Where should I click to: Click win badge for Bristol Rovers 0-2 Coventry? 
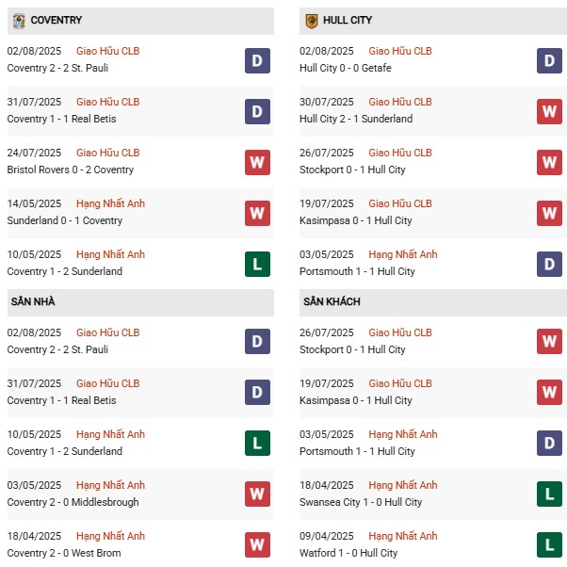[x=257, y=162]
